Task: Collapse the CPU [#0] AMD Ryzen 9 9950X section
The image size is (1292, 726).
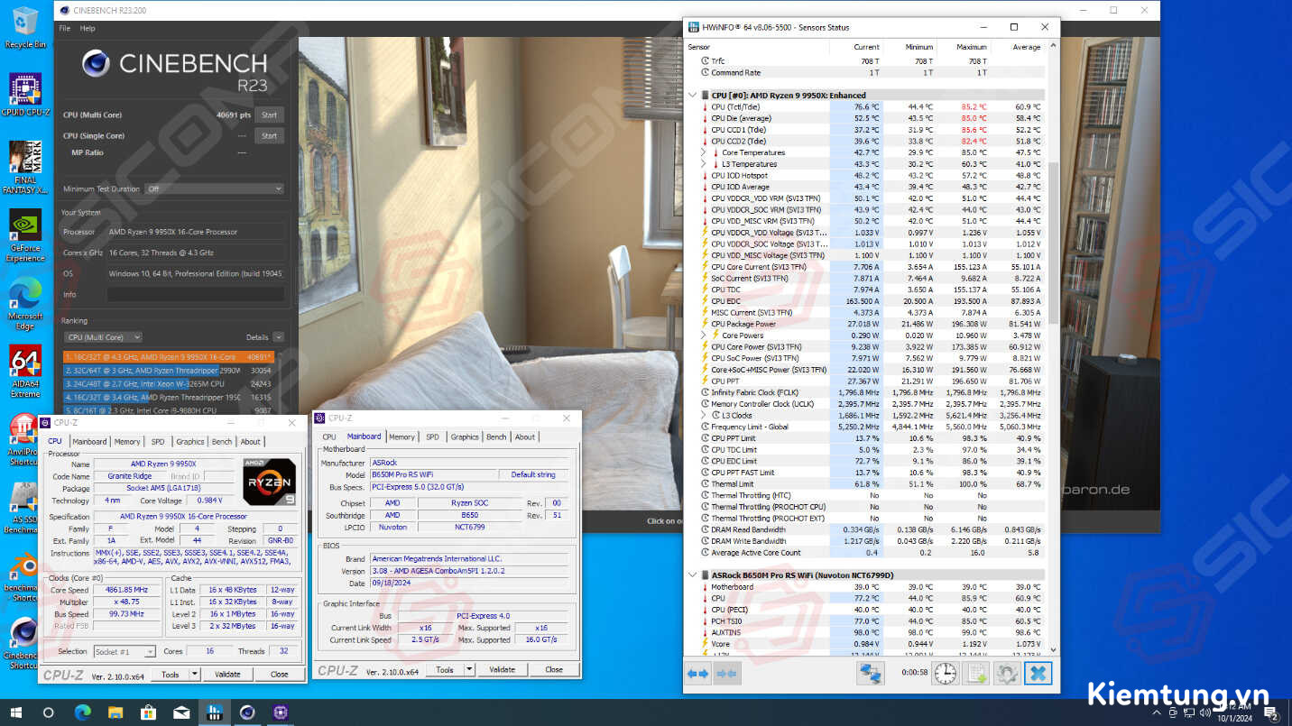Action: 693,95
